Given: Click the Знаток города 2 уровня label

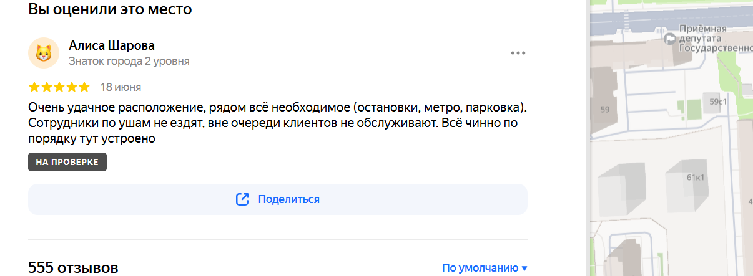Looking at the screenshot, I should pyautogui.click(x=129, y=61).
